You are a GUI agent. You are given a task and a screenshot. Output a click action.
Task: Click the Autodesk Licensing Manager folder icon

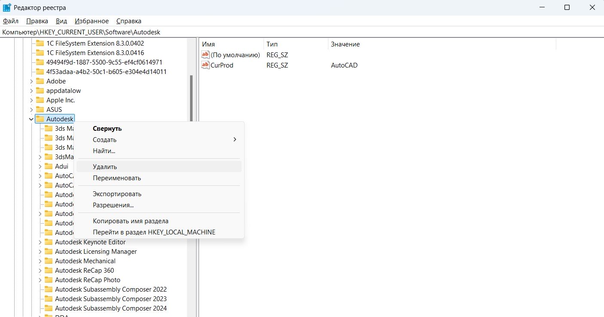49,252
